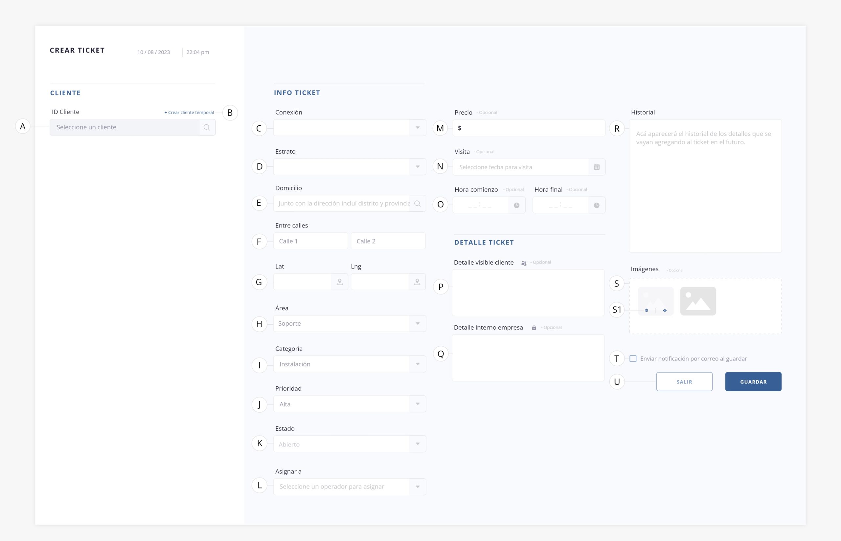
Task: Click the GUARDAR button
Action: pos(753,381)
